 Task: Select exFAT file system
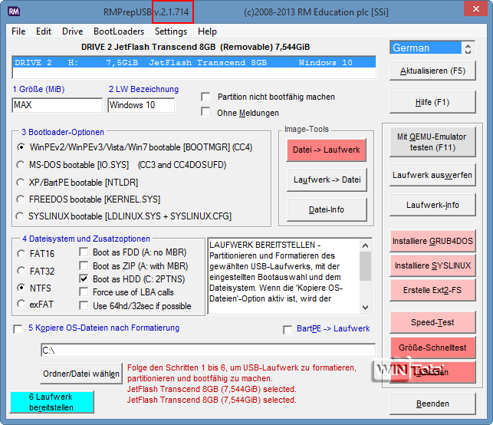(21, 304)
